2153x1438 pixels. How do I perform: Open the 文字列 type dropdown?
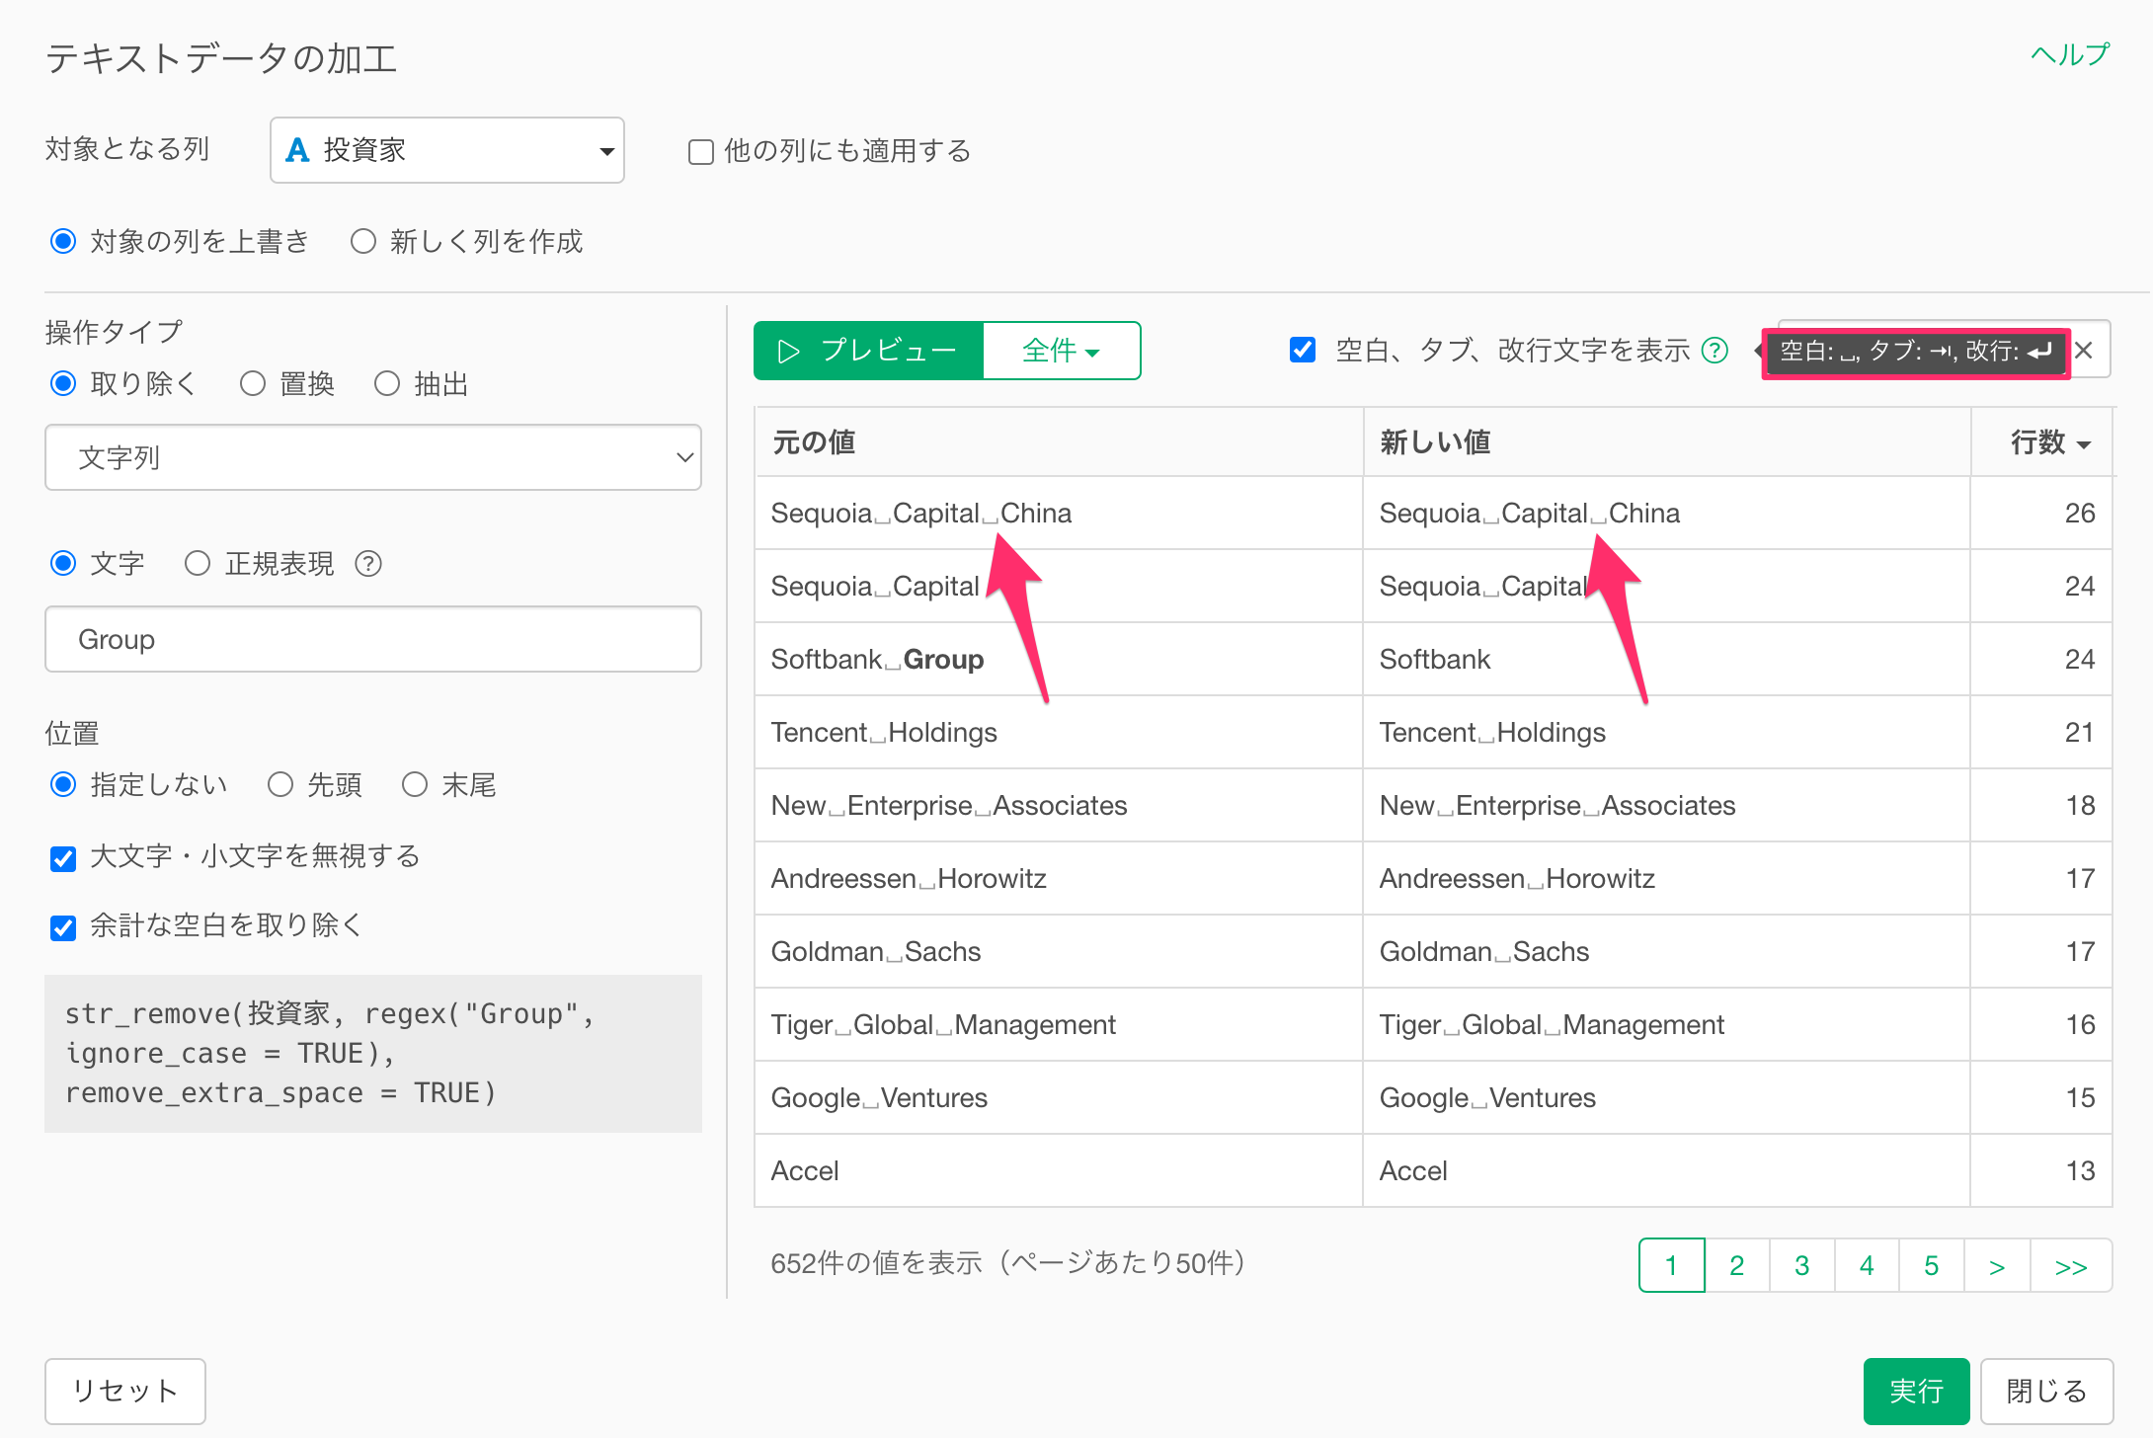click(x=373, y=457)
